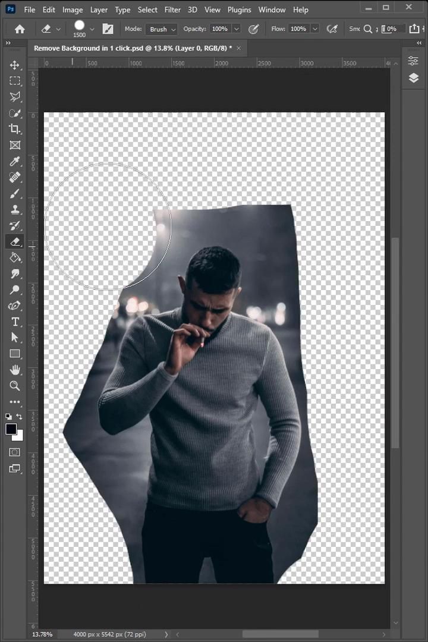Toggle the brush settings panel
Image resolution: width=428 pixels, height=642 pixels.
(x=108, y=29)
